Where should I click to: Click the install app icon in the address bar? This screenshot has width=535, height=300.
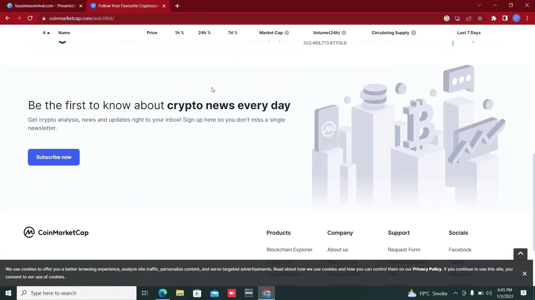pos(457,18)
